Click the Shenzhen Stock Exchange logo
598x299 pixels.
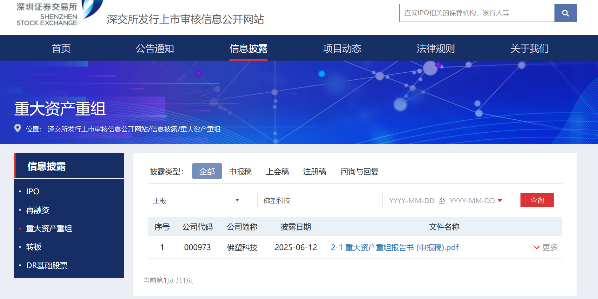60,13
